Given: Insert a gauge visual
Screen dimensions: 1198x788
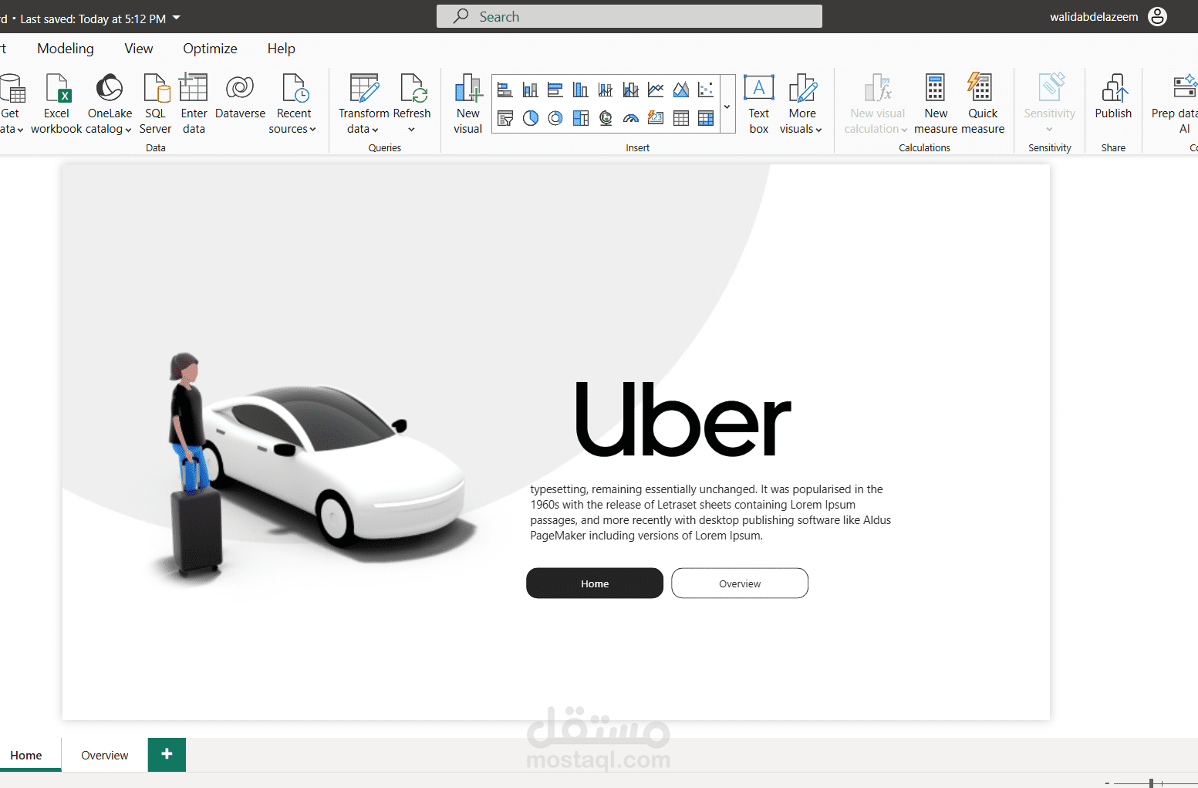Looking at the screenshot, I should (x=631, y=118).
